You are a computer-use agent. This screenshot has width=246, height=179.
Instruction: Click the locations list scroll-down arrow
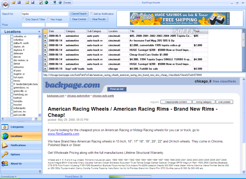tap(39, 115)
